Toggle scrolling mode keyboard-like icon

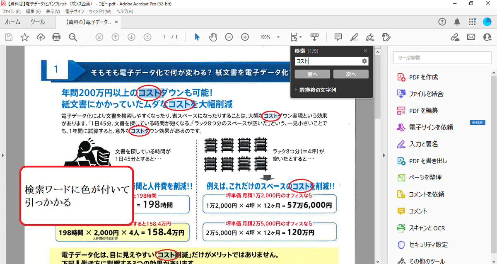tap(314, 37)
